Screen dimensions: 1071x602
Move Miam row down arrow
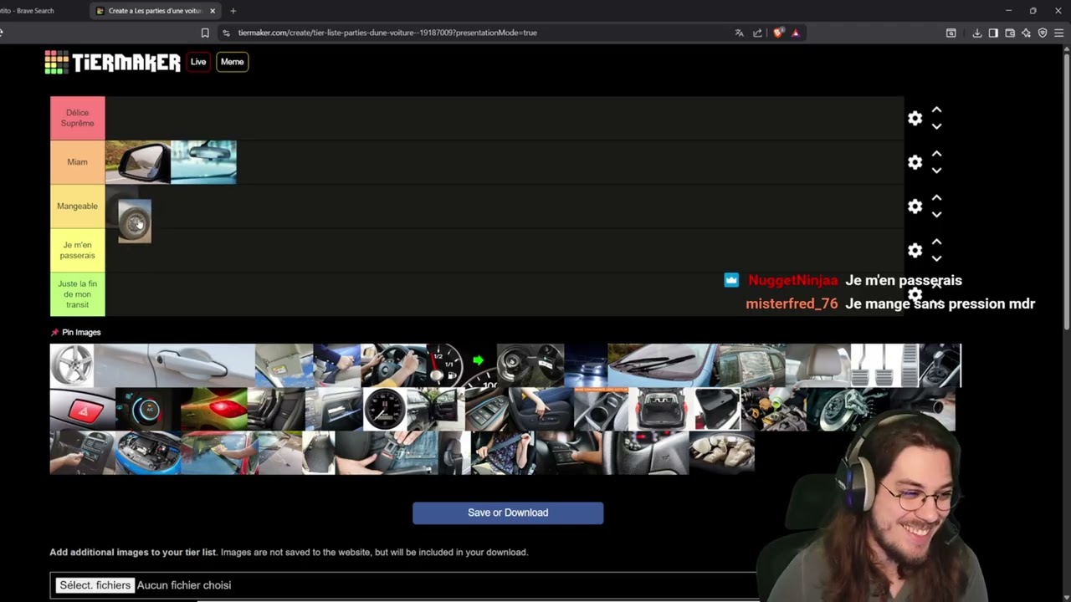coord(937,170)
